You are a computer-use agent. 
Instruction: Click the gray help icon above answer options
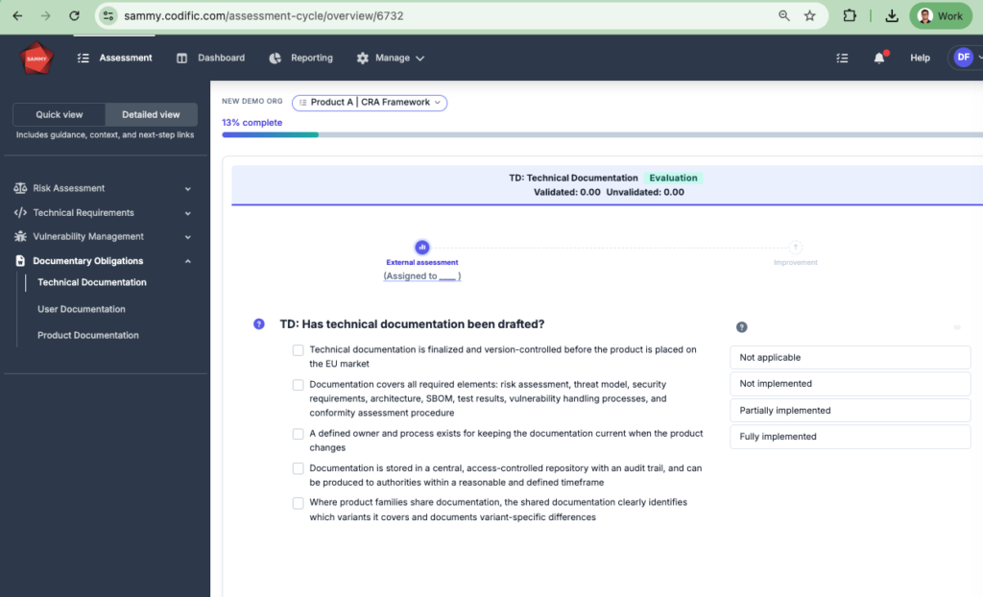point(742,327)
